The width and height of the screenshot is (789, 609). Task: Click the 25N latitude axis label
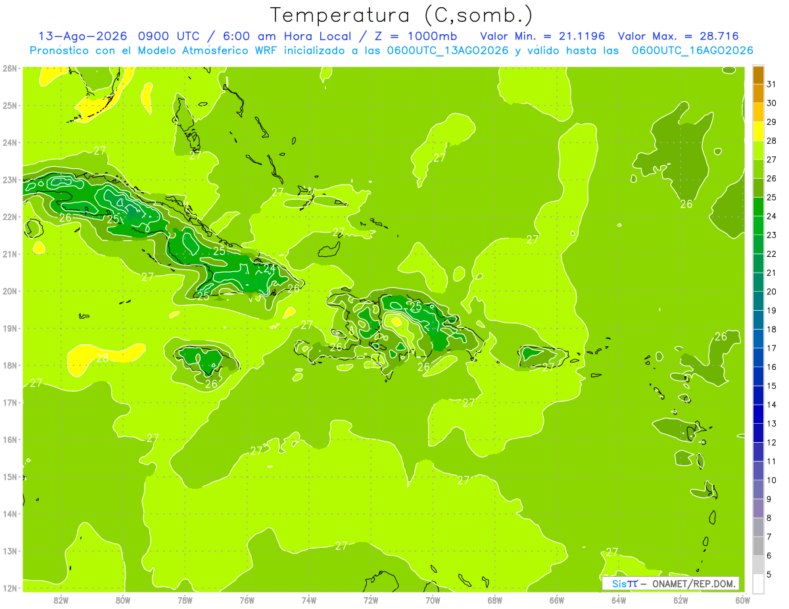10,105
